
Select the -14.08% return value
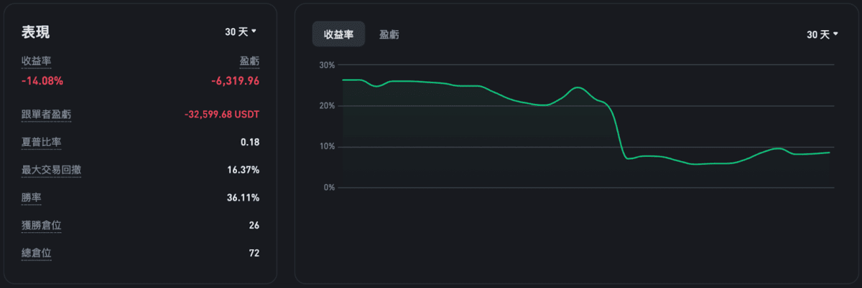tap(42, 81)
